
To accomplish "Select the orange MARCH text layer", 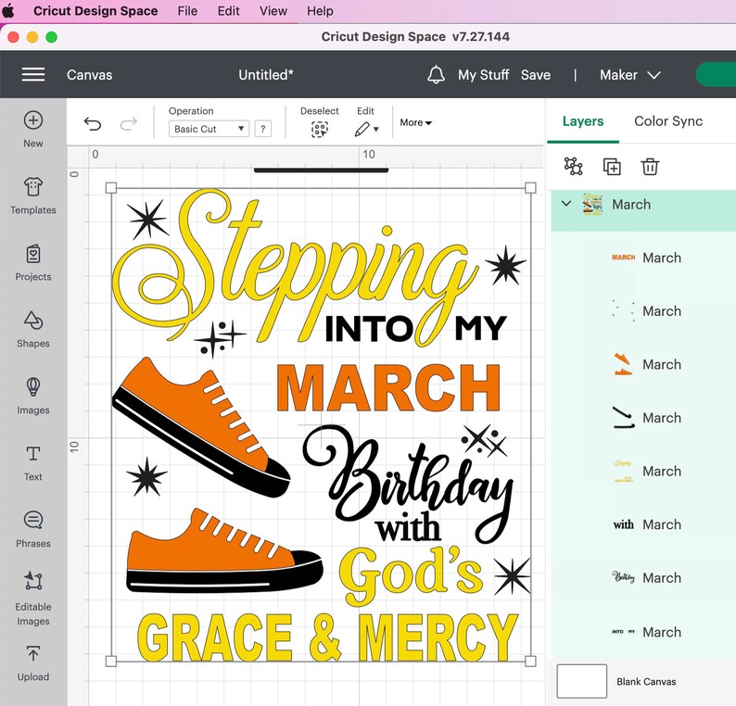I will pyautogui.click(x=643, y=258).
